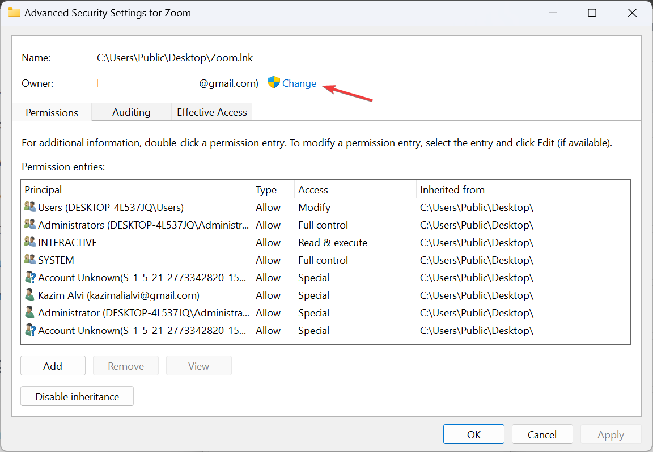This screenshot has width=653, height=452.
Task: Maximize the Advanced Security Settings window
Action: tap(592, 13)
